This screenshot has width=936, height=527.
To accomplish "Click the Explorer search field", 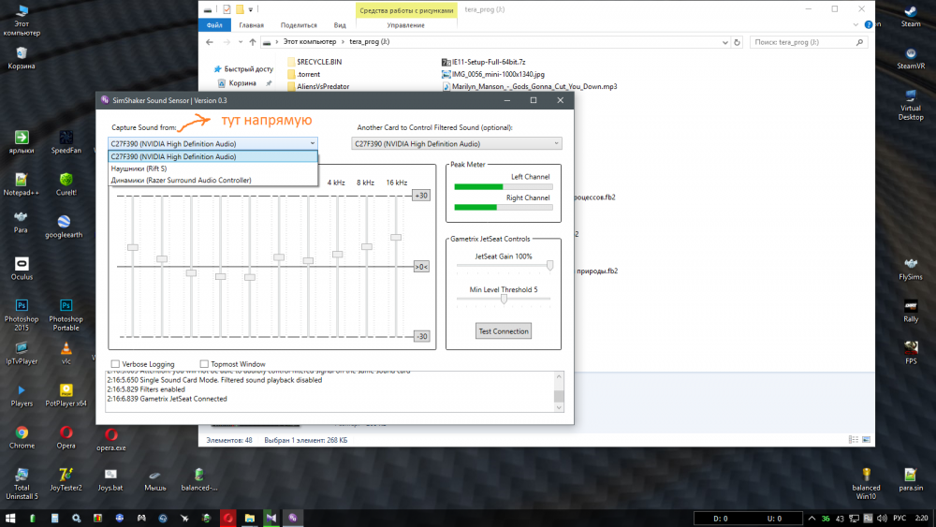I will click(809, 42).
